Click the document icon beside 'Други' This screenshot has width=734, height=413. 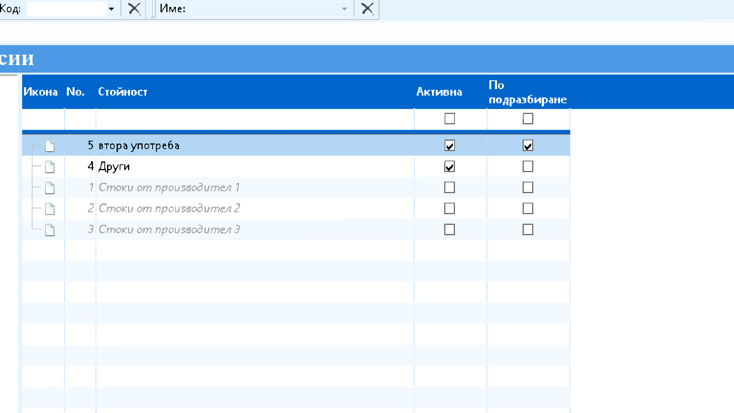(x=50, y=167)
